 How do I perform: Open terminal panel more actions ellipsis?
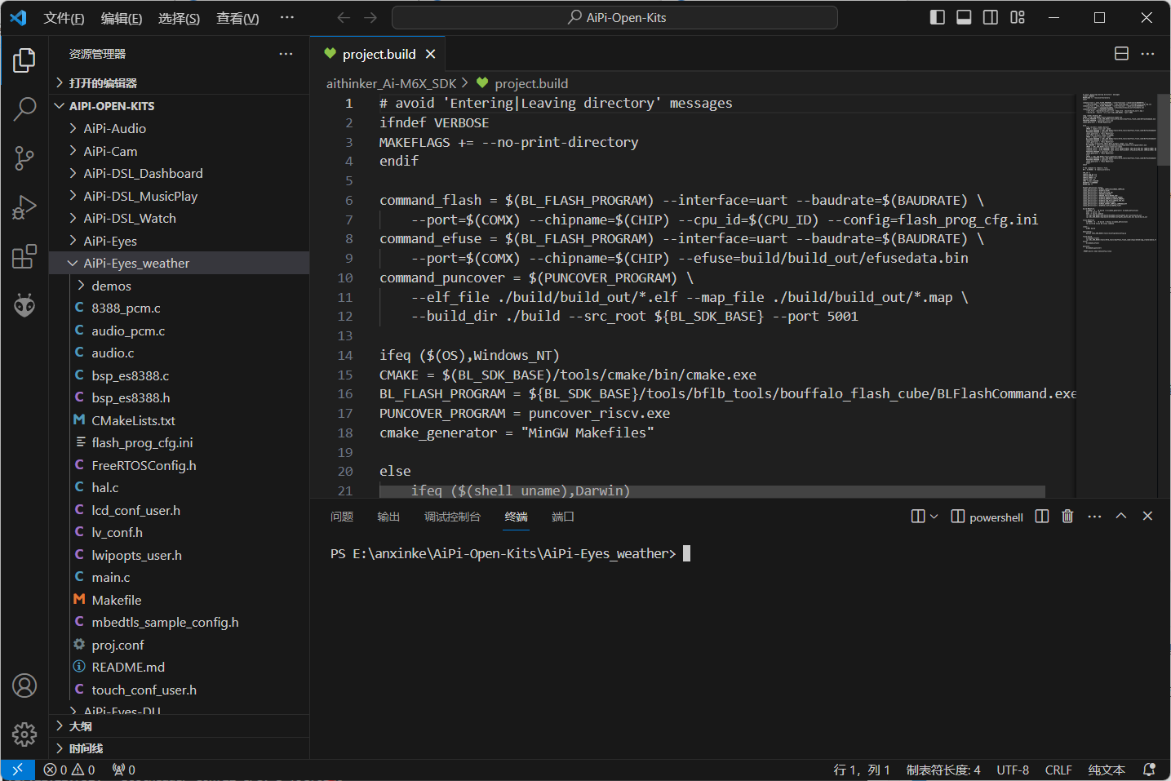pyautogui.click(x=1094, y=517)
